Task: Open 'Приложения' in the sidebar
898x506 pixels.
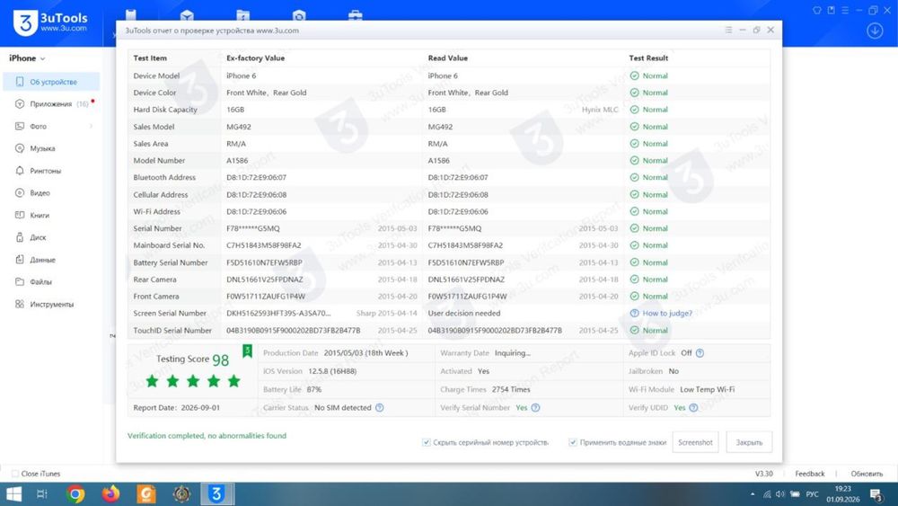Action: 51,103
